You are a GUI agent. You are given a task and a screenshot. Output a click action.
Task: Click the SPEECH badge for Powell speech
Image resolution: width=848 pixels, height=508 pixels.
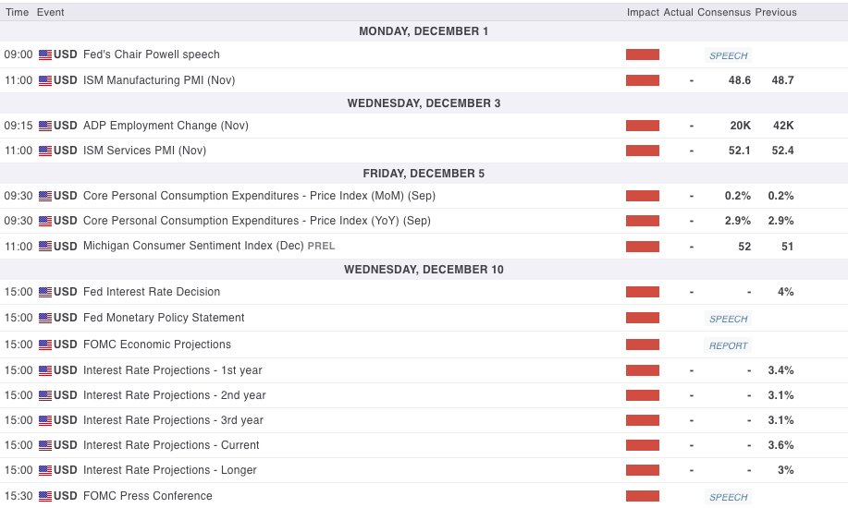click(x=728, y=55)
